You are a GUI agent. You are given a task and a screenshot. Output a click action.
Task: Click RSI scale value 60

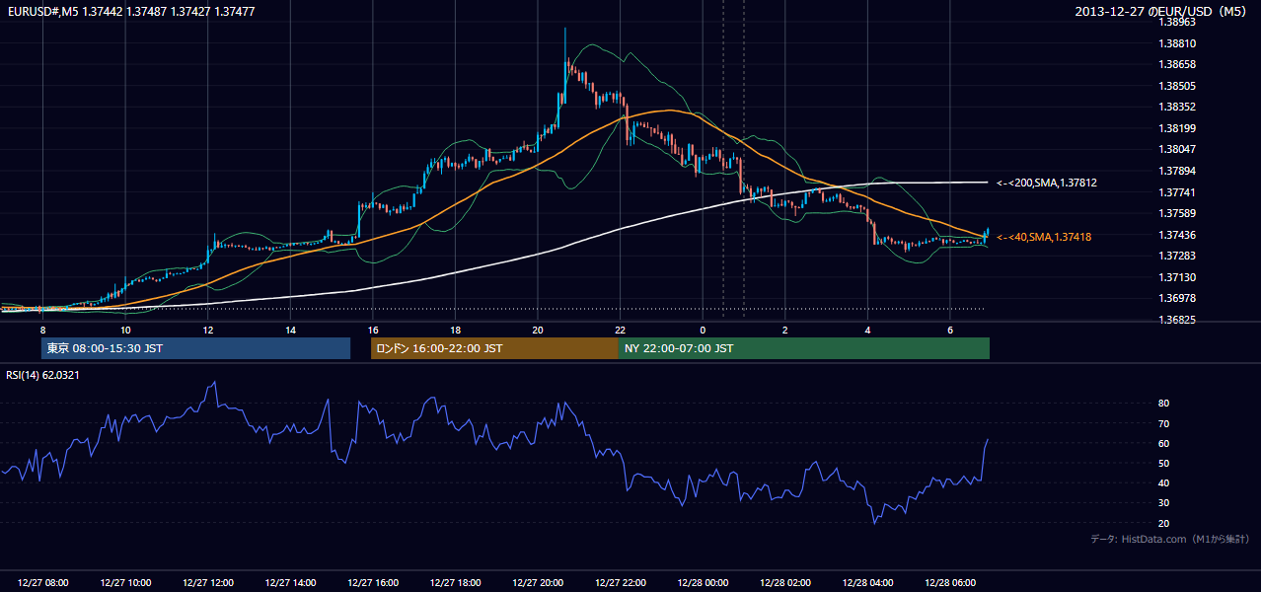(1163, 443)
